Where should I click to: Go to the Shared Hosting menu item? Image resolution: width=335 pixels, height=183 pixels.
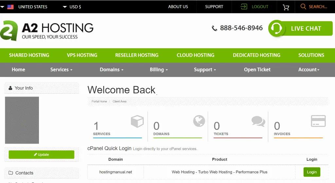(29, 55)
